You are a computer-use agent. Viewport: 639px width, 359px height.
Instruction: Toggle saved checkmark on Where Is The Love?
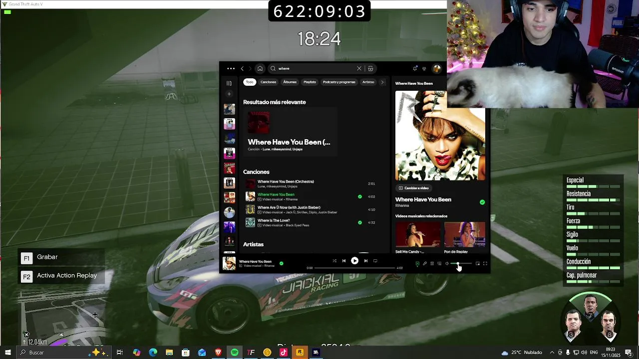point(360,222)
